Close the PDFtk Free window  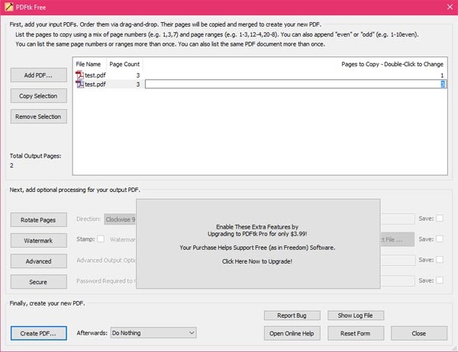(450, 7)
